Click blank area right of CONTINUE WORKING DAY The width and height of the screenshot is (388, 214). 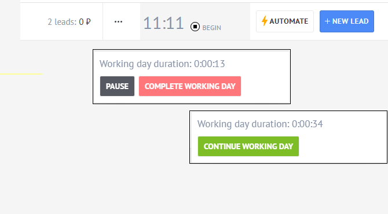click(x=342, y=146)
